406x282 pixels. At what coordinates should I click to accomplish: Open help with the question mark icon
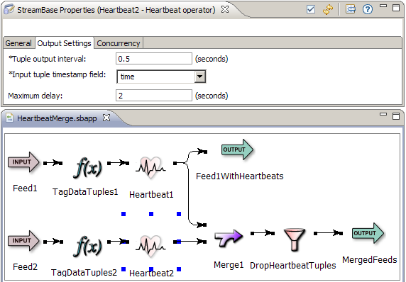click(368, 9)
